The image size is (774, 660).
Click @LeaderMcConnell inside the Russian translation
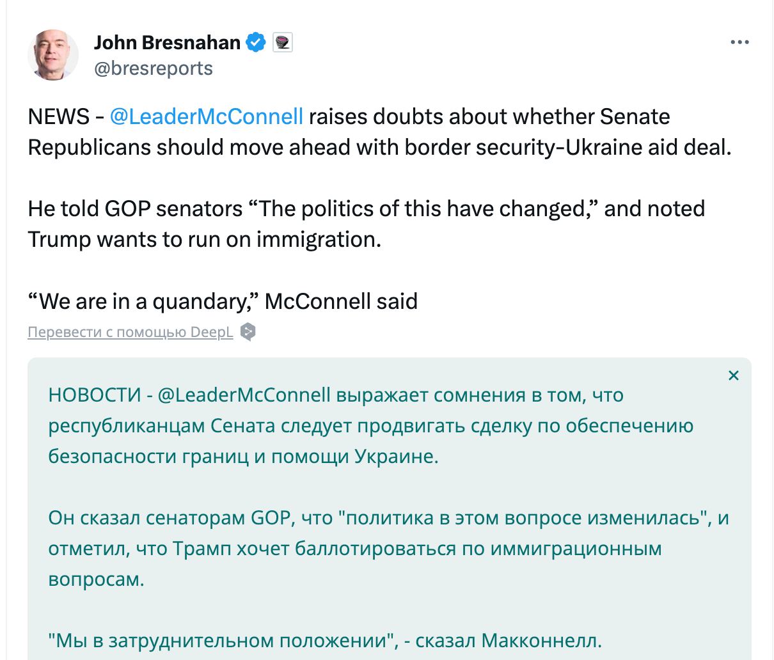(244, 395)
